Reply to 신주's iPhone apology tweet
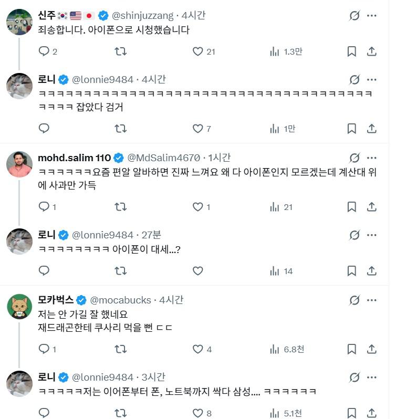 click(44, 51)
